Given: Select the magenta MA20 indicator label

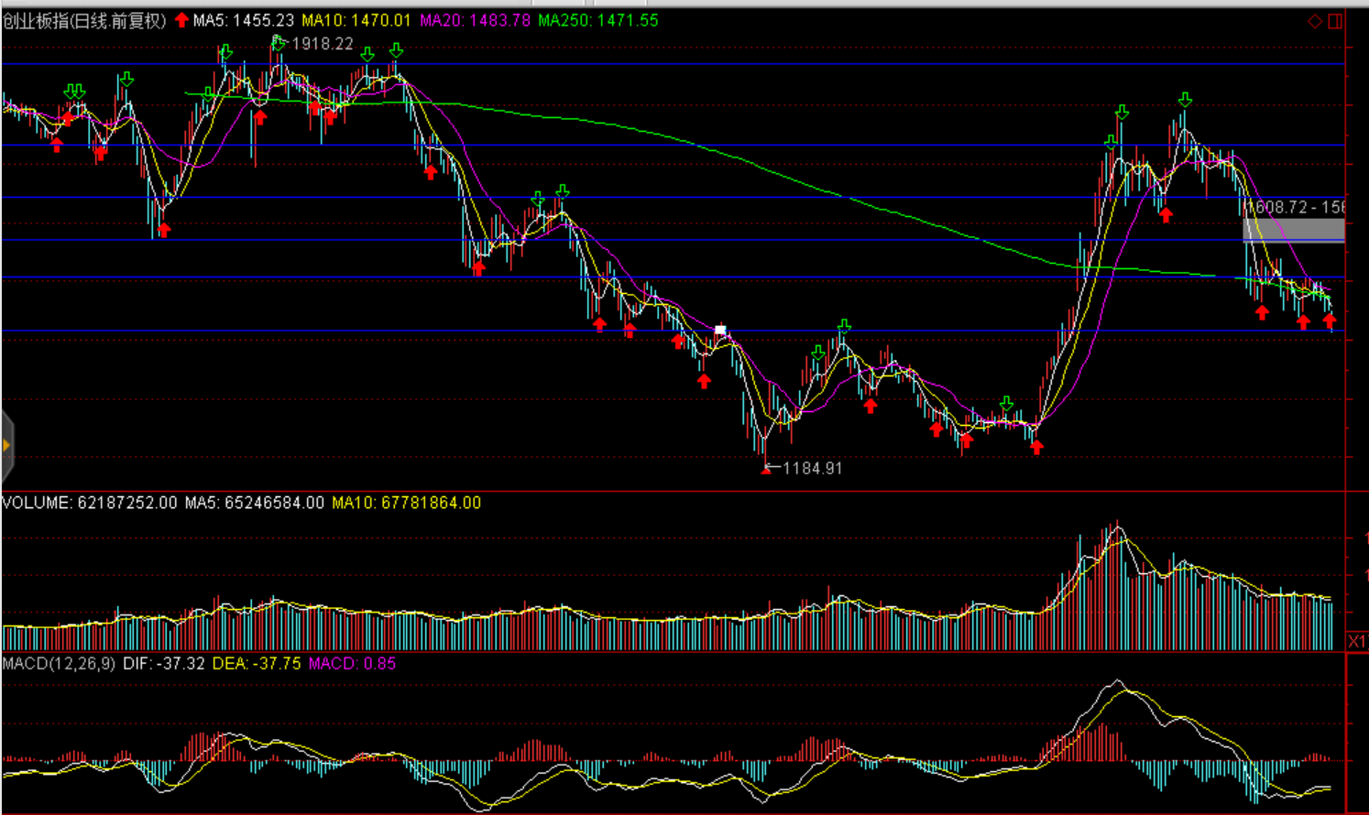Looking at the screenshot, I should point(475,20).
